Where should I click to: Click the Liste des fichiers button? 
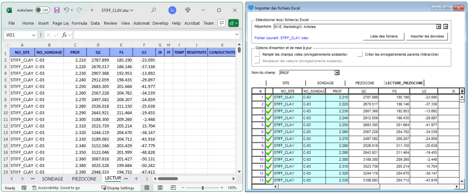[384, 36]
